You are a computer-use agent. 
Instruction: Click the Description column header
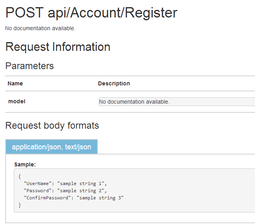pyautogui.click(x=114, y=83)
